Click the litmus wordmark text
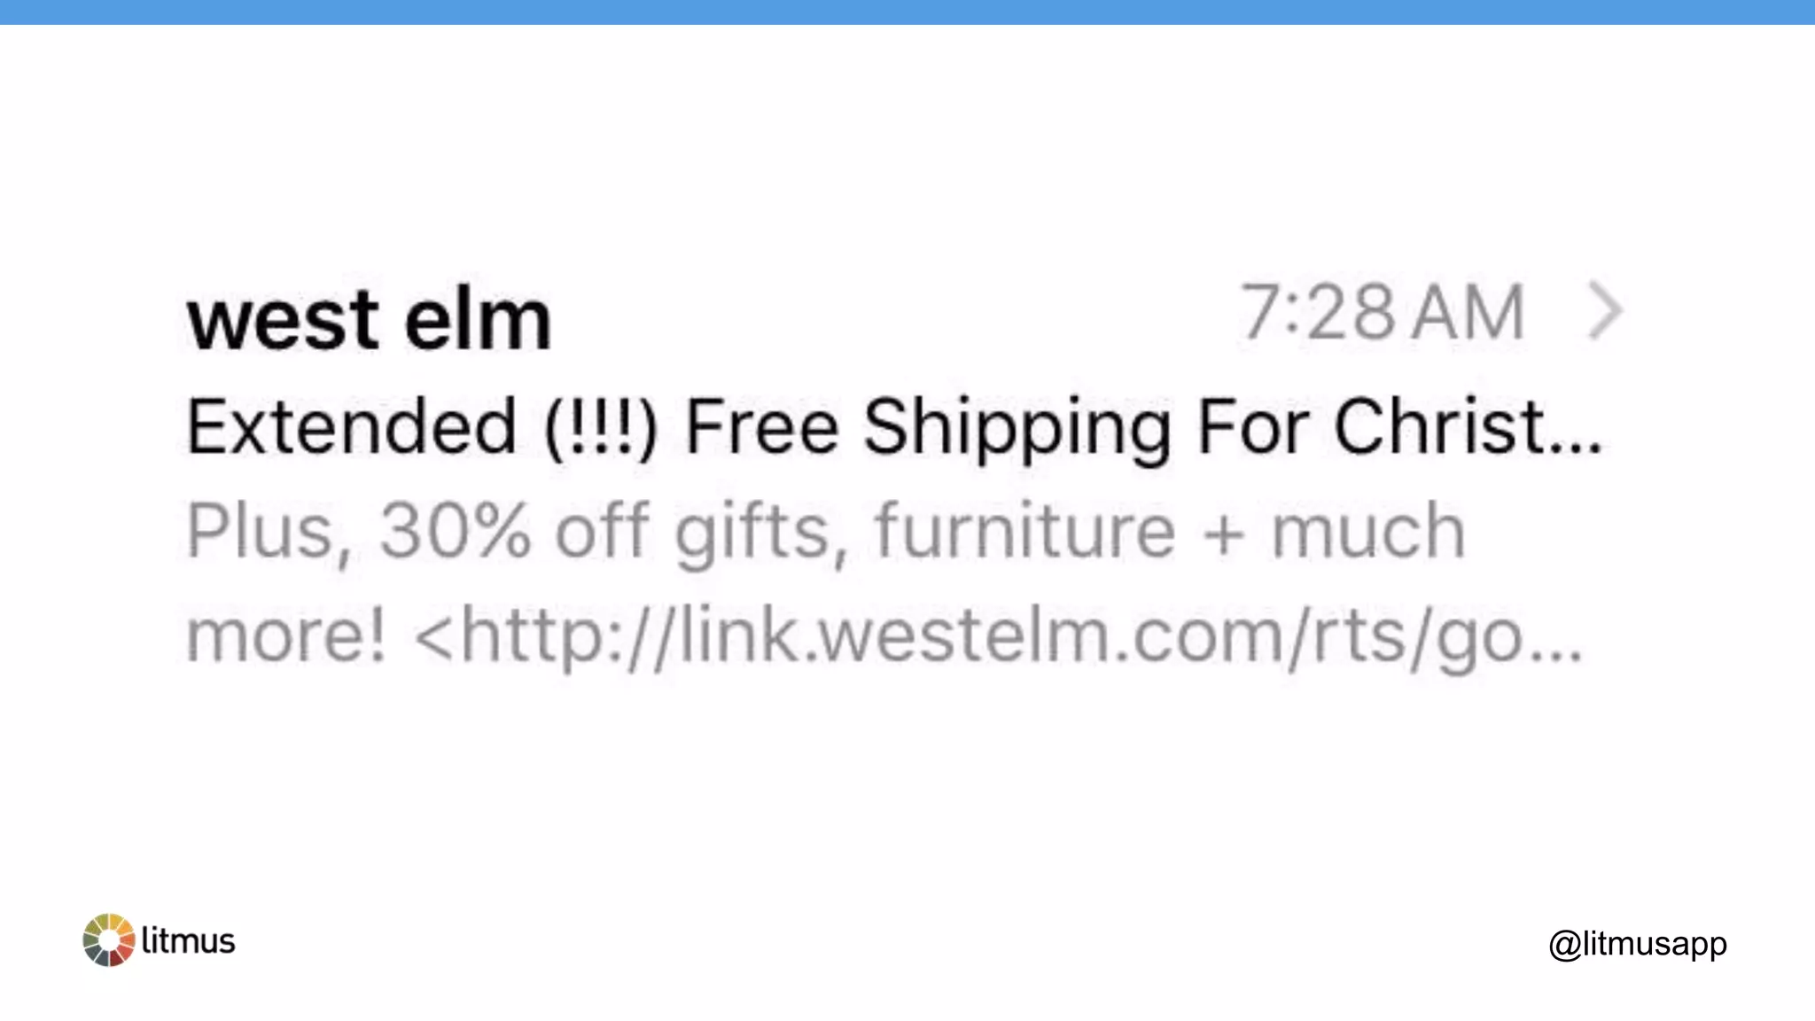 tap(188, 940)
